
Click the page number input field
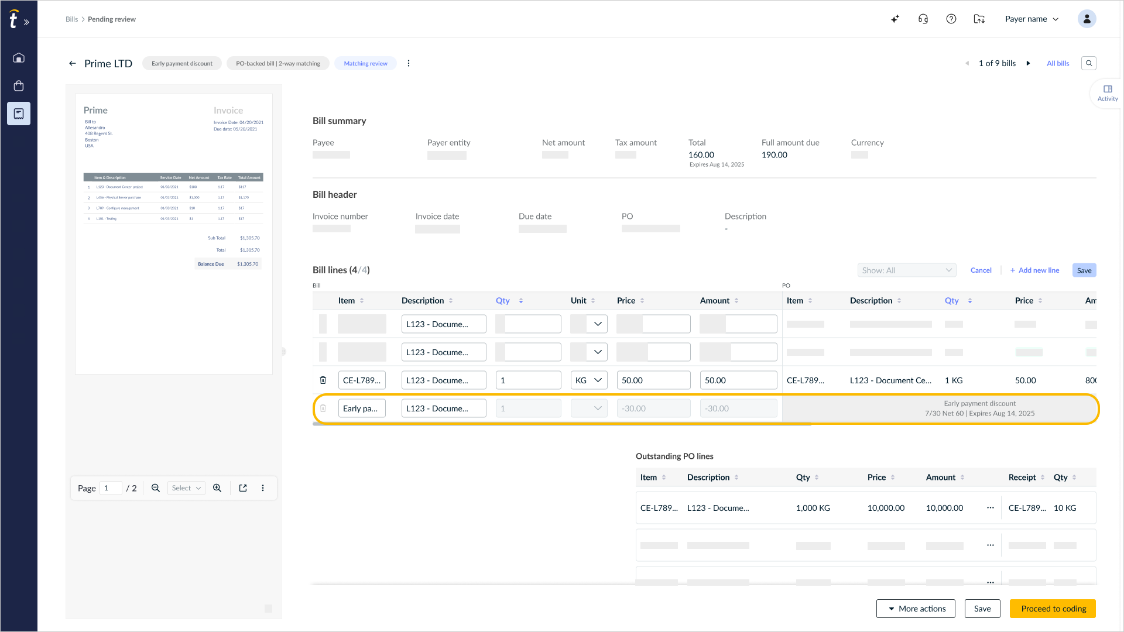point(111,488)
